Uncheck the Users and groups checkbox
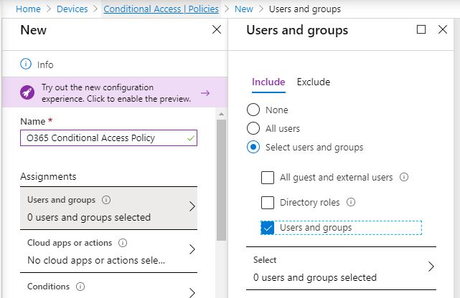 point(268,228)
